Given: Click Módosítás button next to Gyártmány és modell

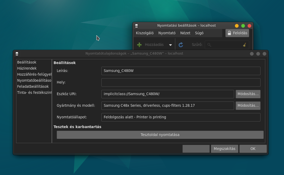Looking at the screenshot, I should [x=248, y=106].
